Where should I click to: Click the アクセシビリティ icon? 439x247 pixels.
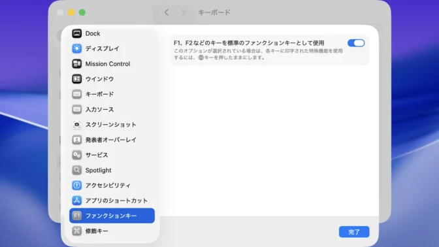tap(76, 185)
